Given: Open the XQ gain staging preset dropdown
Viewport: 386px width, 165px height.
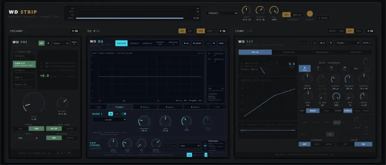Looking at the screenshot, I should tap(189, 146).
